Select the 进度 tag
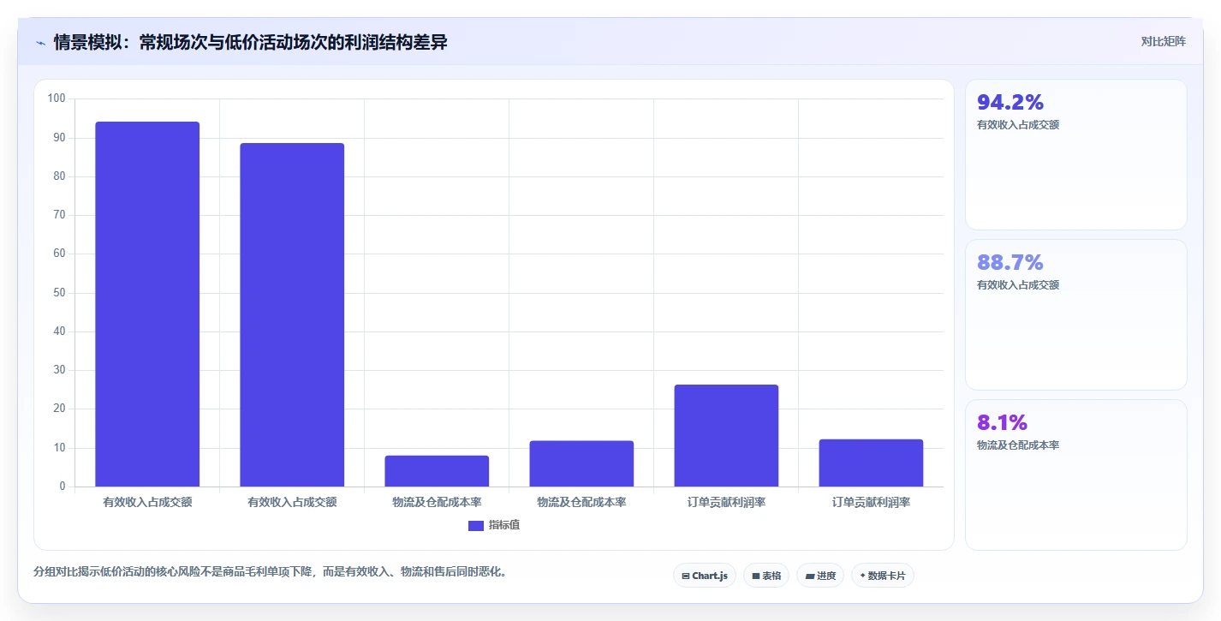This screenshot has height=621, width=1221. point(820,576)
